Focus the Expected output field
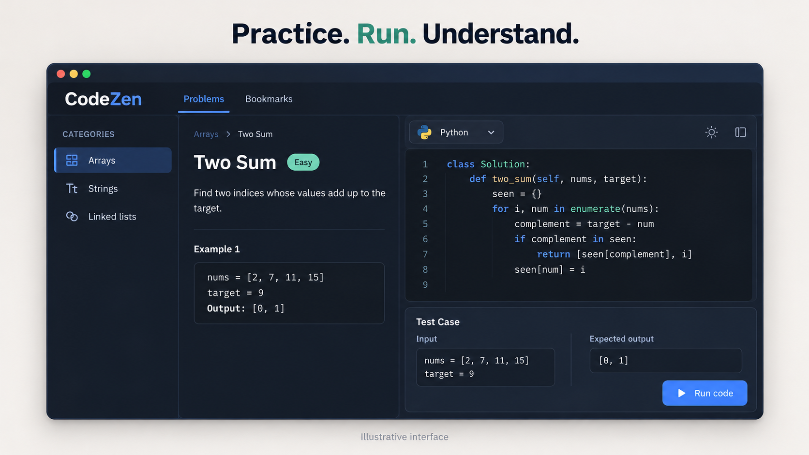The width and height of the screenshot is (809, 455). (666, 360)
